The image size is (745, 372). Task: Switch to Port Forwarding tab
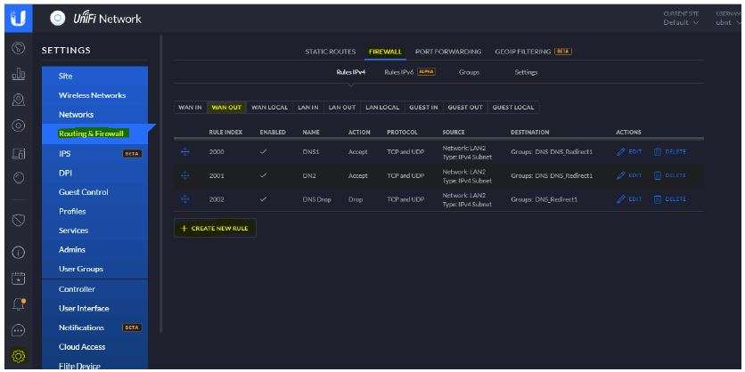point(448,52)
